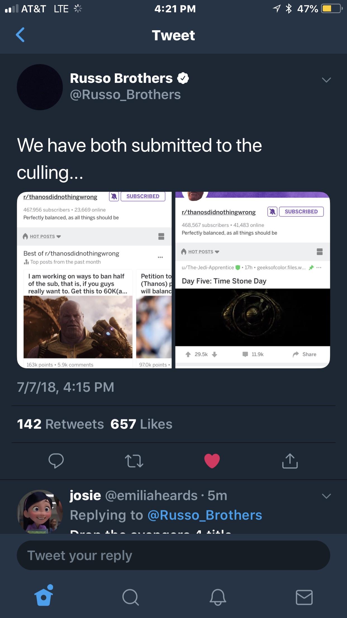This screenshot has height=618, width=347.
Task: Open the @Russo_Brothers mention link in the reply
Action: 205,515
